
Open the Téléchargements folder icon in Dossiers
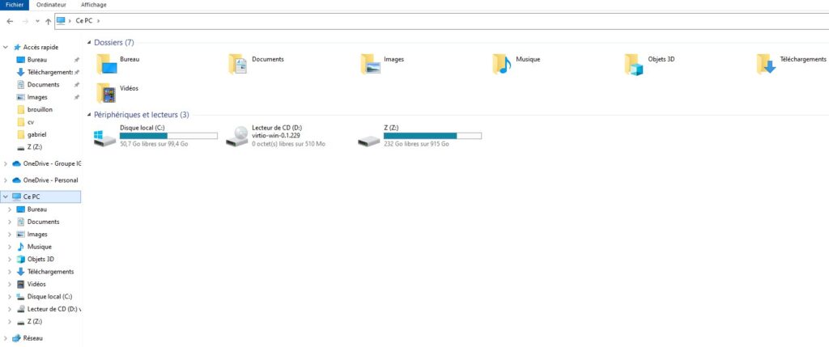766,64
